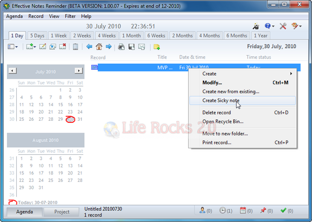Select August 15 in the calendar

pyautogui.click(x=22, y=173)
